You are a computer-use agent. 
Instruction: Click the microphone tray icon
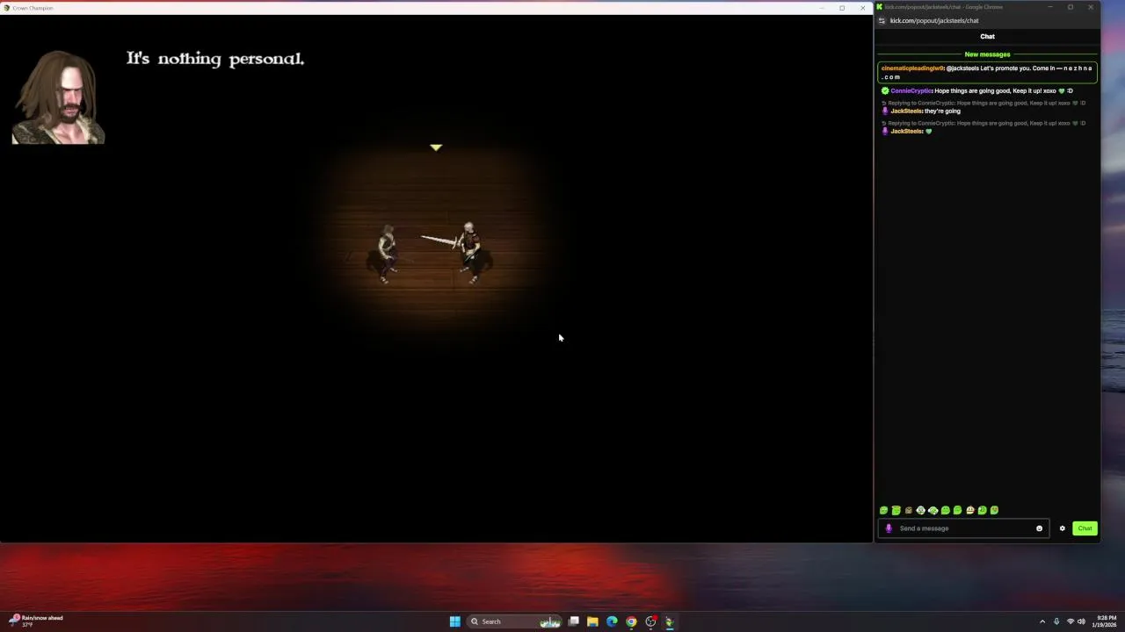click(x=1056, y=621)
